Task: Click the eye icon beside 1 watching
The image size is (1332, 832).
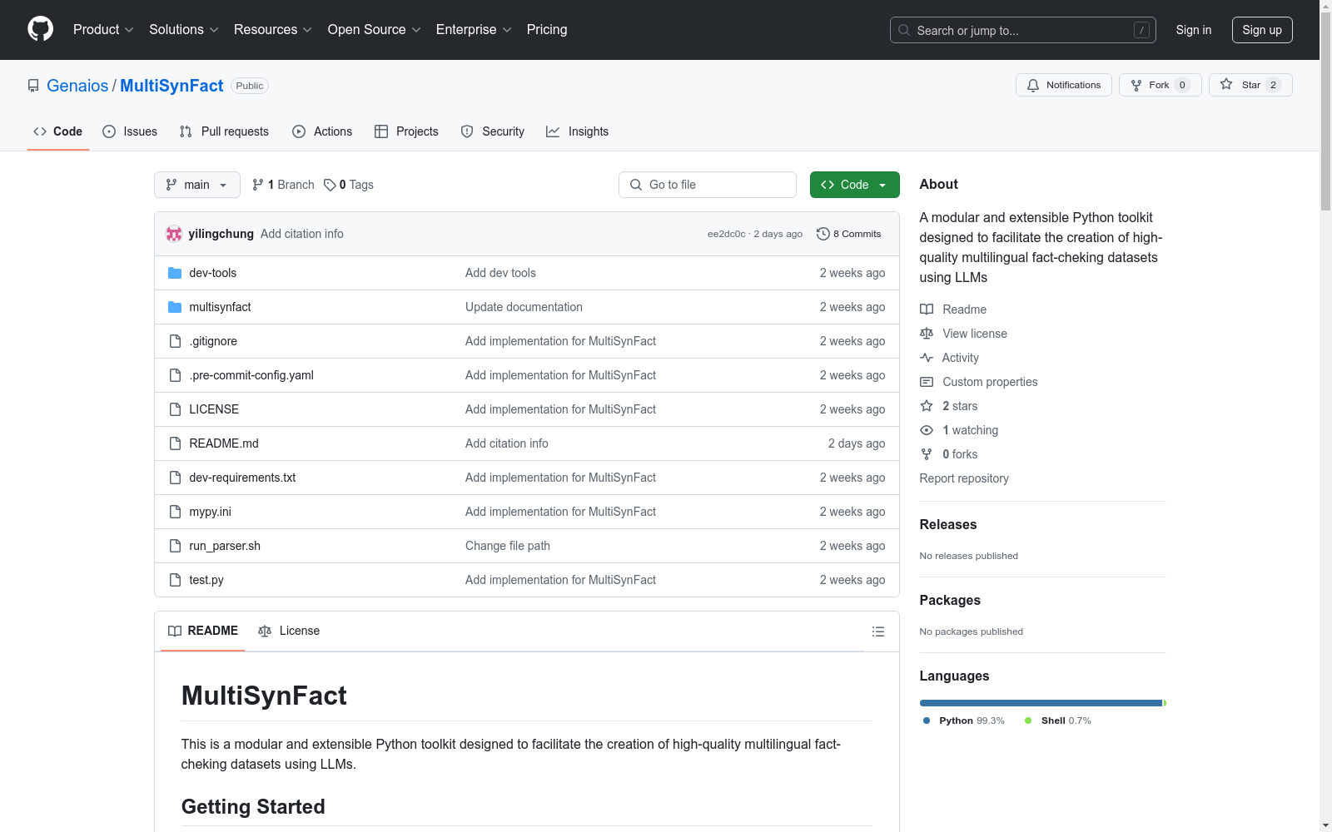Action: pos(927,430)
